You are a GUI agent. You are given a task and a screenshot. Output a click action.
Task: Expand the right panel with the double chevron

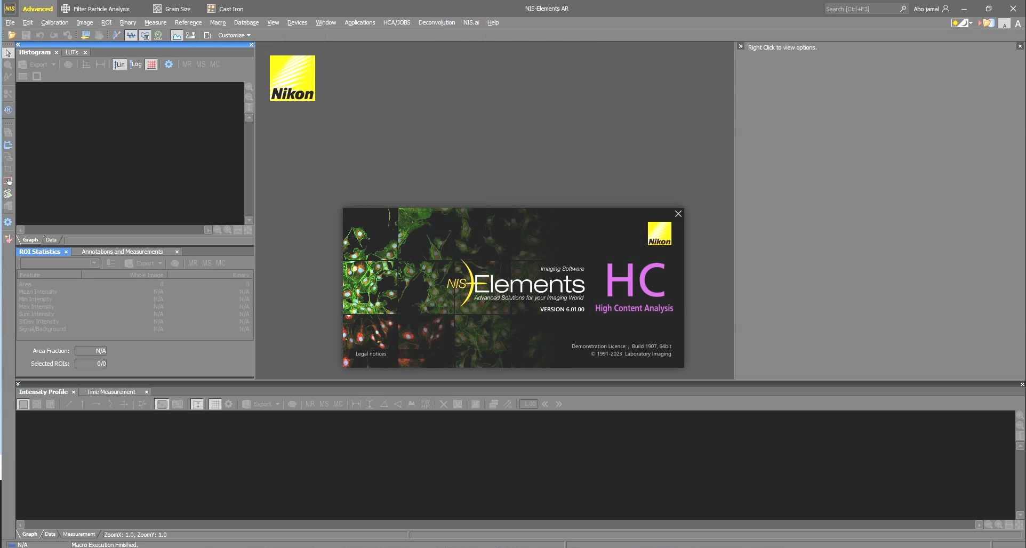click(741, 46)
